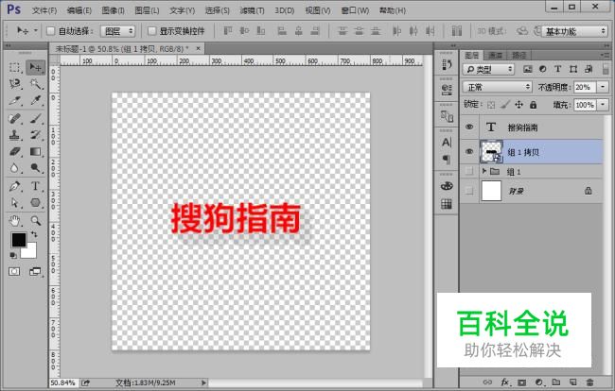Select the Dodge tool
The image size is (615, 391).
click(35, 168)
